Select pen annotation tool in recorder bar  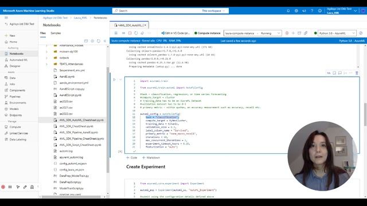point(25,187)
